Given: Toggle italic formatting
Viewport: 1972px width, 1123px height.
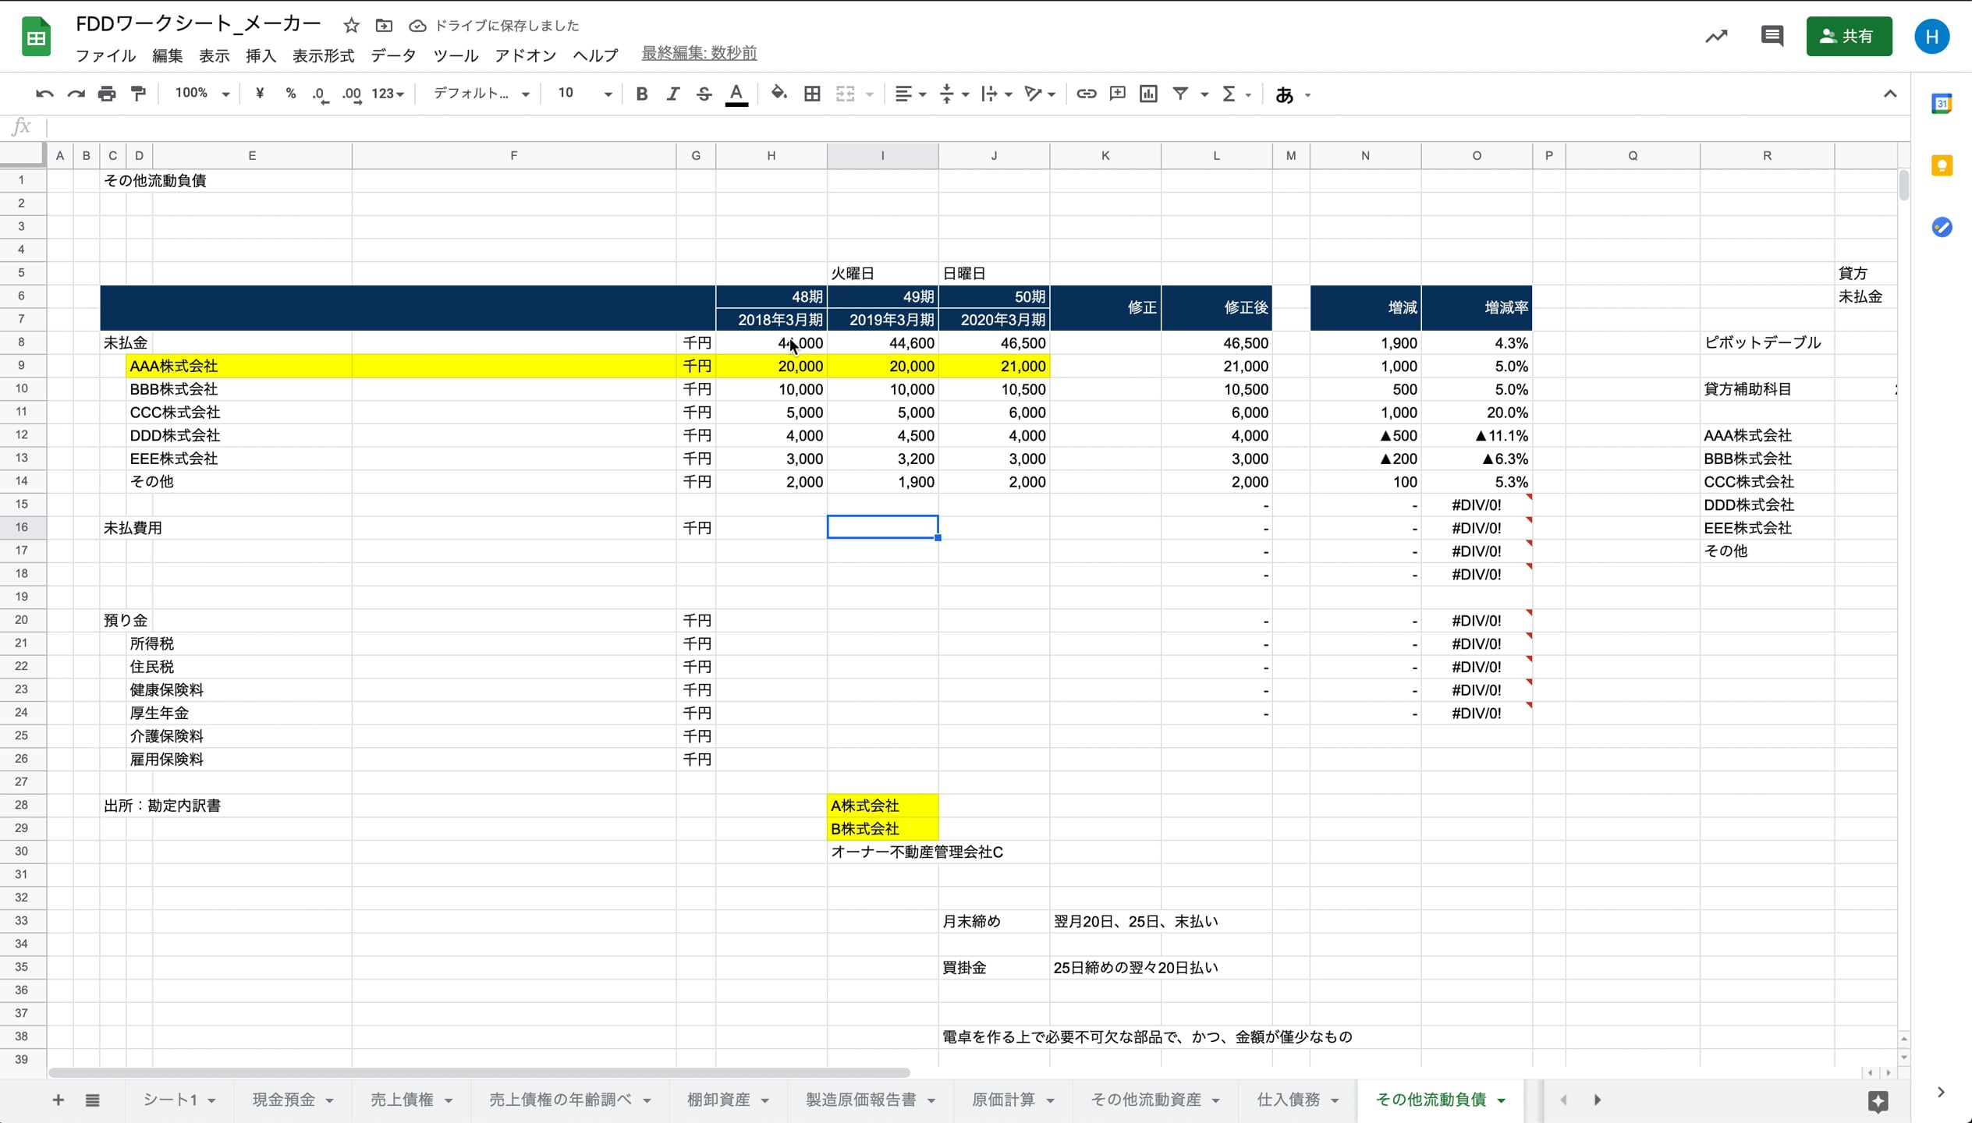Looking at the screenshot, I should pyautogui.click(x=672, y=94).
